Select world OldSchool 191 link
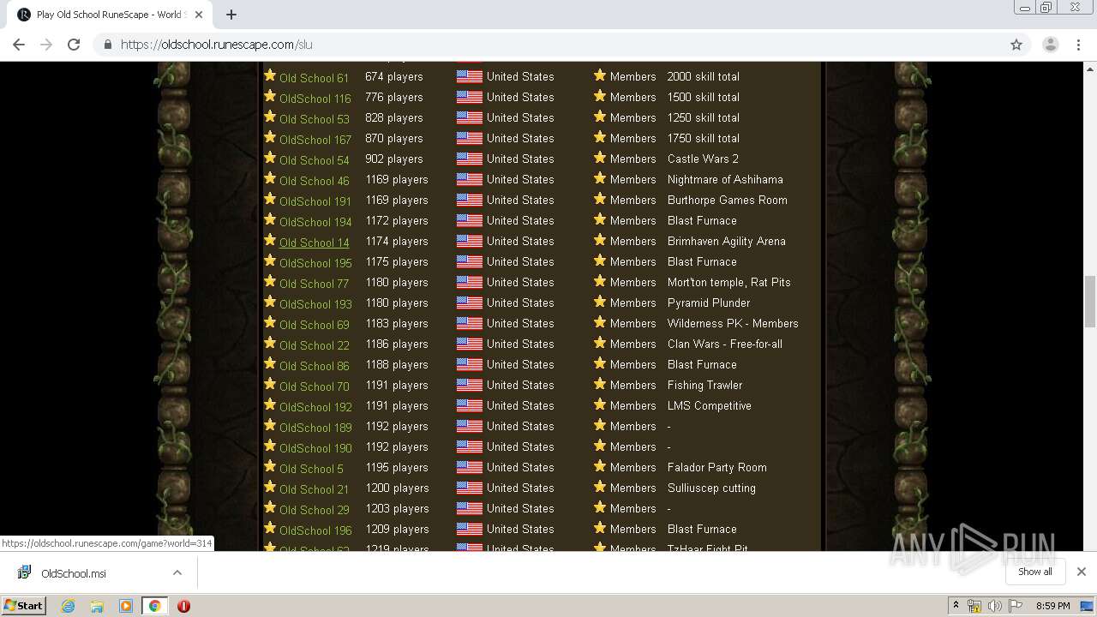 click(x=315, y=201)
